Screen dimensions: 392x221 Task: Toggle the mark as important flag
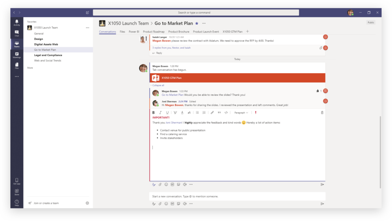click(x=255, y=113)
